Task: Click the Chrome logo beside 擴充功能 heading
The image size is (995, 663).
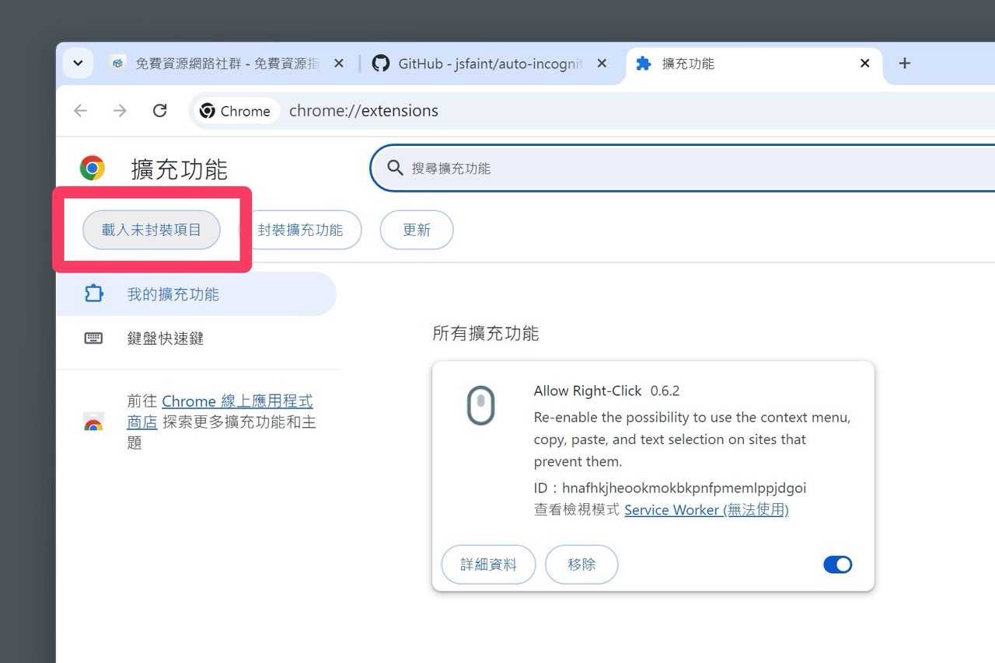Action: [93, 168]
